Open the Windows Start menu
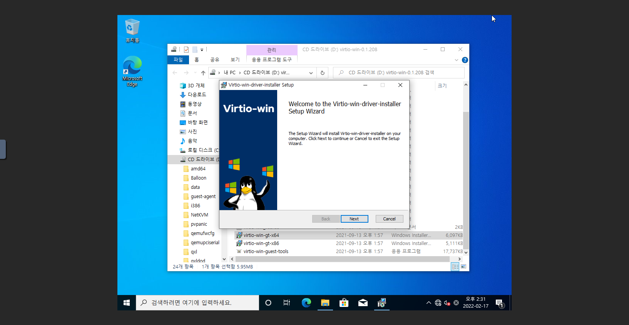 click(127, 303)
